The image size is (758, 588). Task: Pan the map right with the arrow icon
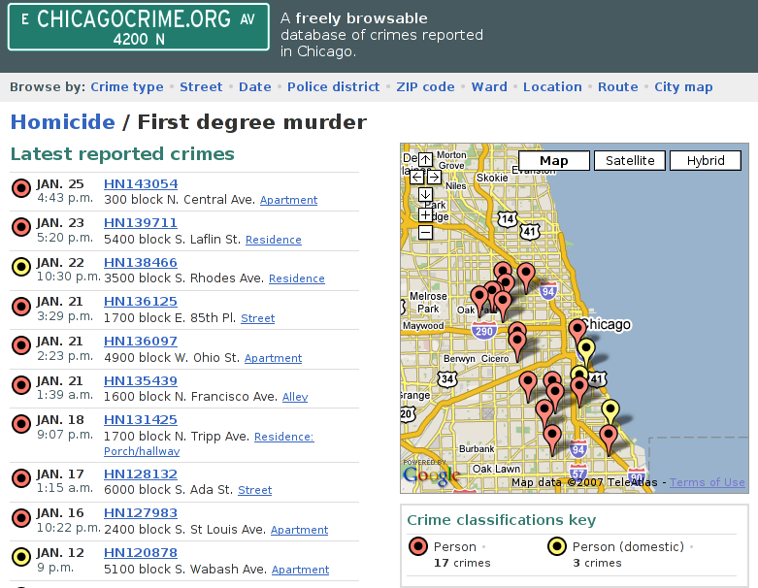click(x=434, y=178)
